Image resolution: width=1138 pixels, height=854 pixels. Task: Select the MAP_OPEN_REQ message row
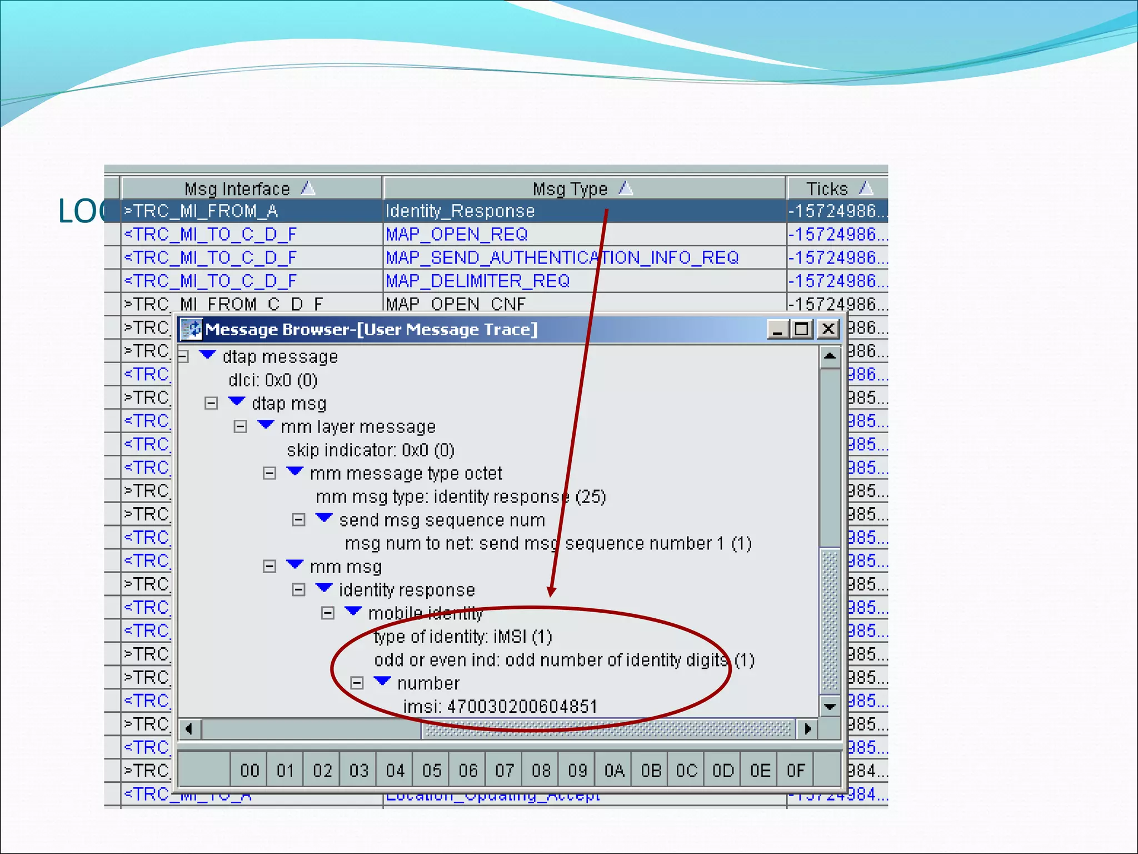[x=457, y=235]
